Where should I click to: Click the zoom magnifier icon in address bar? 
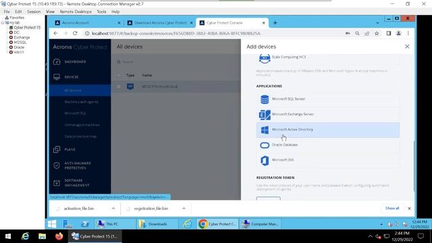(x=357, y=33)
